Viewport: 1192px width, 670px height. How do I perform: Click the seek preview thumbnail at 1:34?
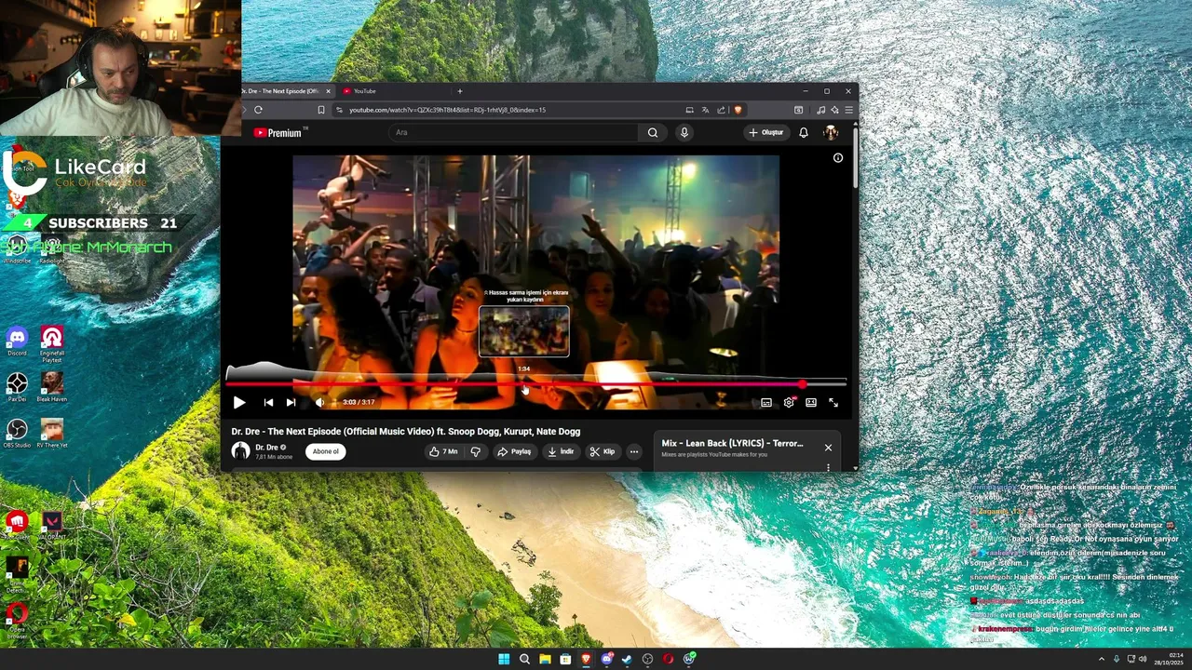point(524,331)
